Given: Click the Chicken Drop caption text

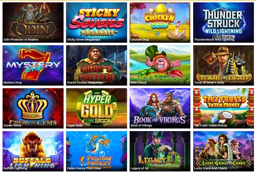Looking at the screenshot, I should [140, 40].
